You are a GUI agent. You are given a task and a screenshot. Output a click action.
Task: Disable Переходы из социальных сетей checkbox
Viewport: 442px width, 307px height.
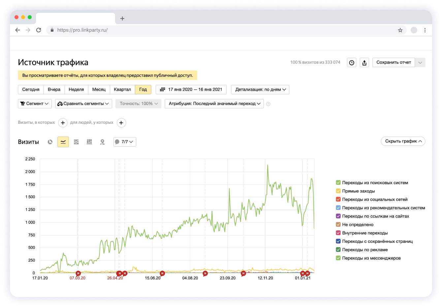(338, 199)
